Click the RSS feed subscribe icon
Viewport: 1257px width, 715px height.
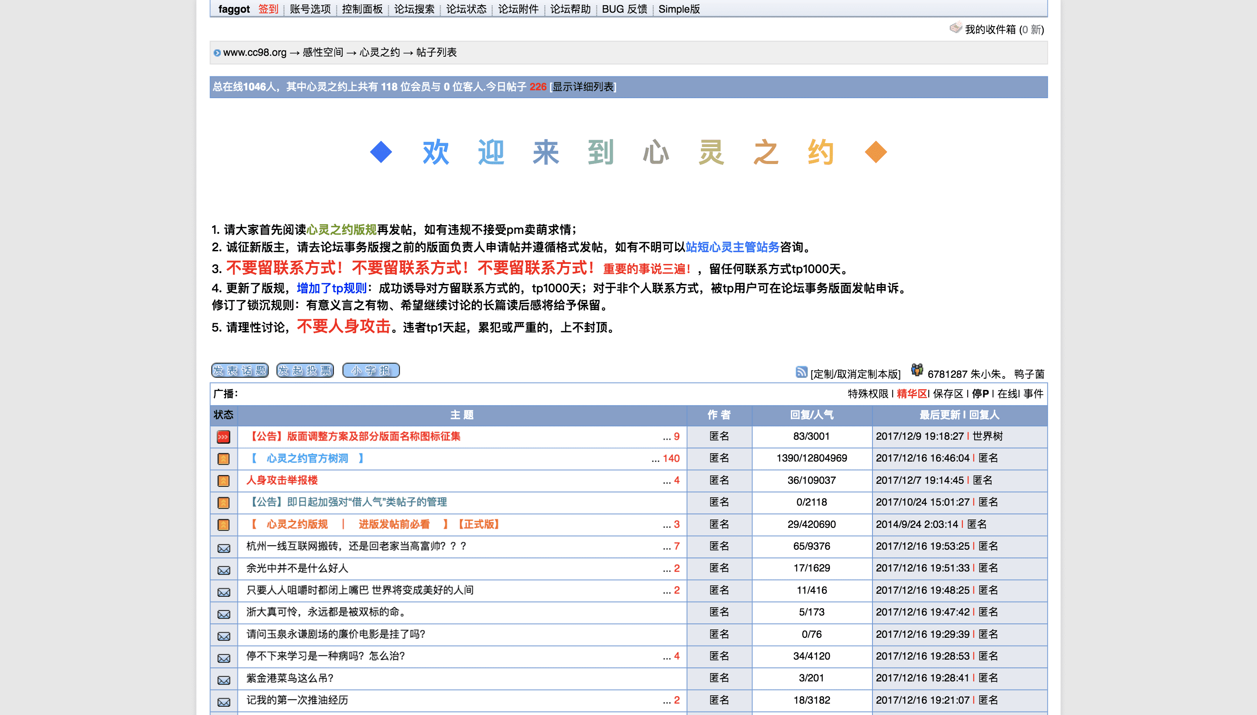click(801, 372)
